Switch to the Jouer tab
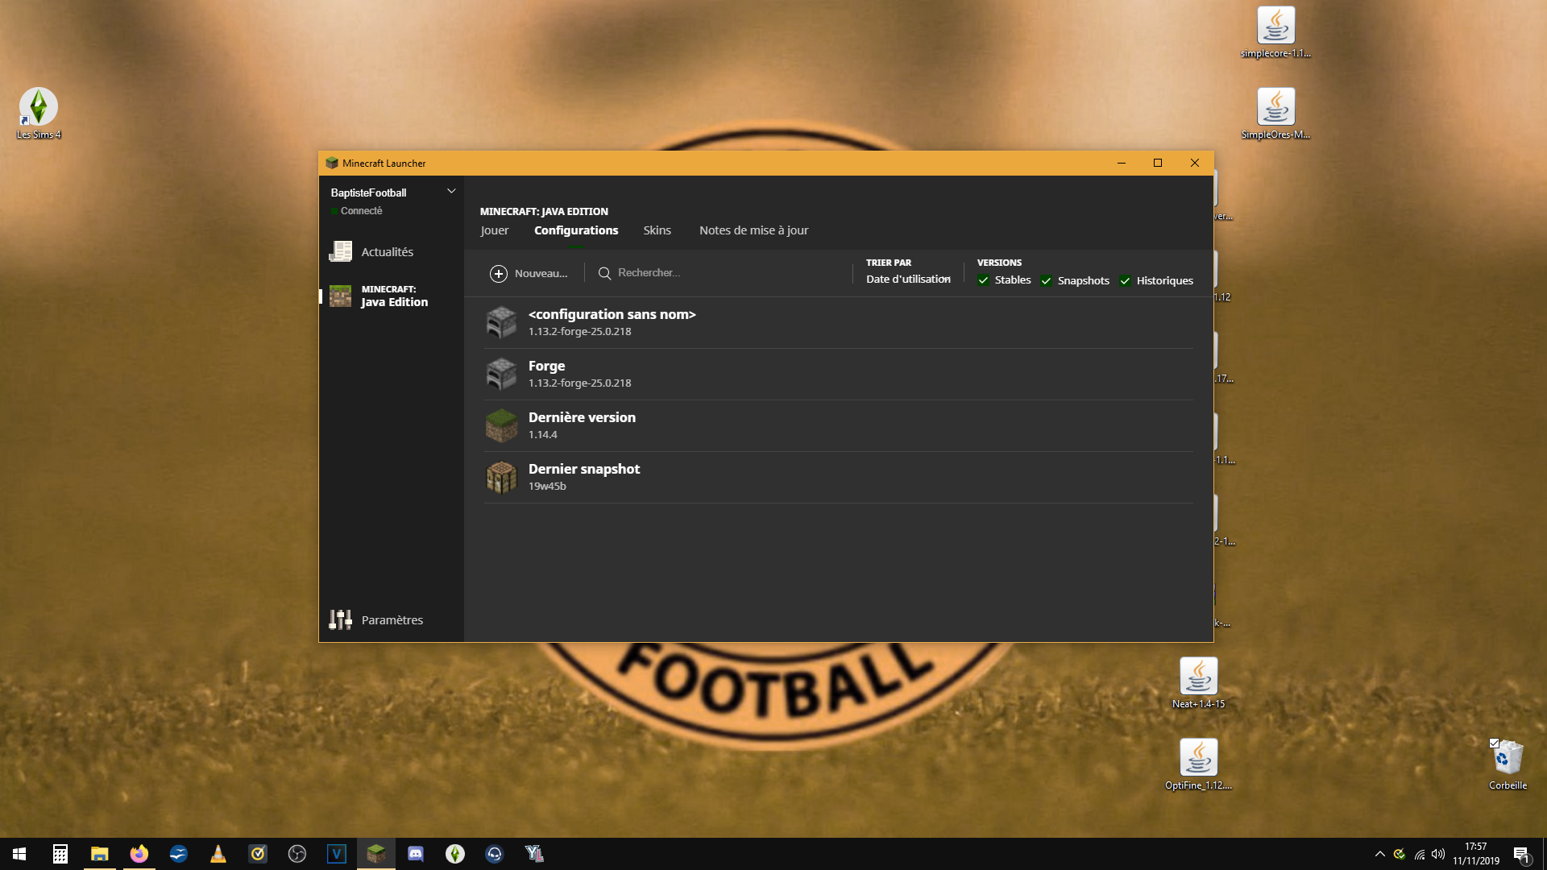This screenshot has height=870, width=1547. (x=494, y=230)
